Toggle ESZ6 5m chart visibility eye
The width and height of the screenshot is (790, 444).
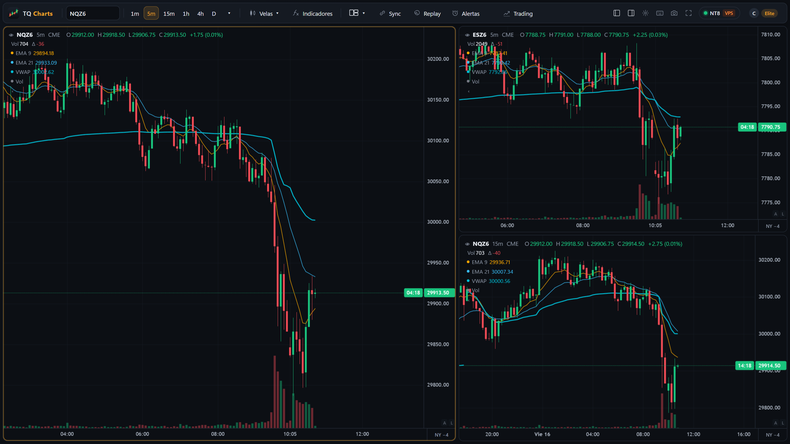tap(467, 35)
